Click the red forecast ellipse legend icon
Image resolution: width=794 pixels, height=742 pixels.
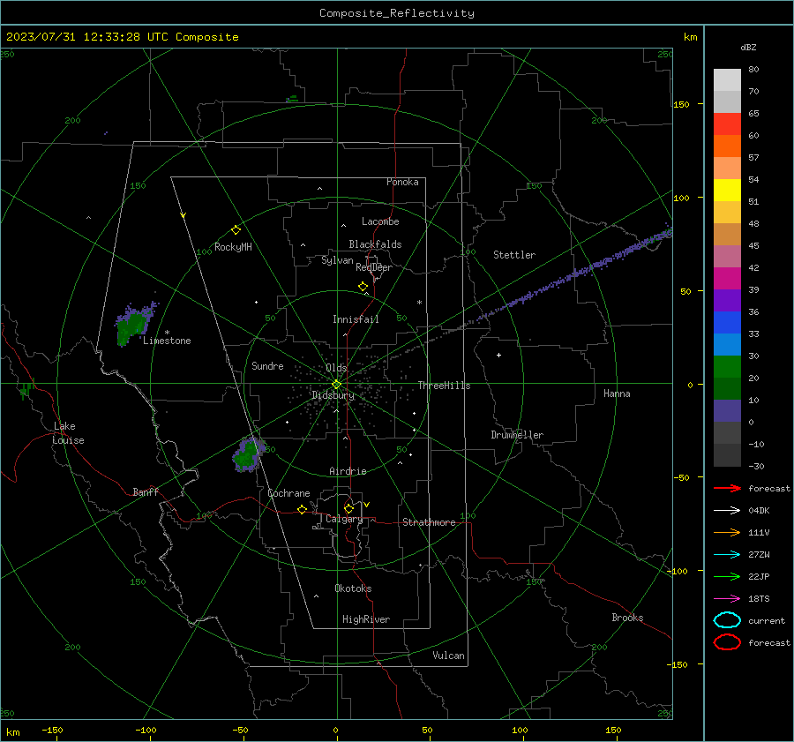pyautogui.click(x=727, y=642)
